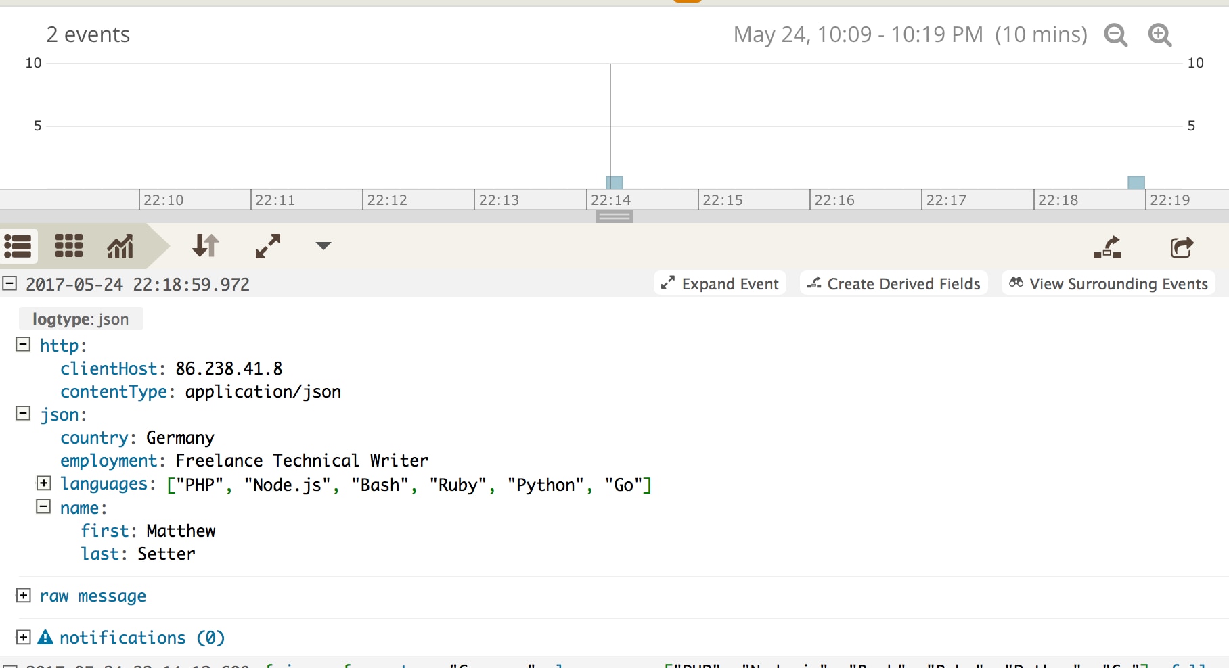Toggle event sort order arrows

coord(205,245)
